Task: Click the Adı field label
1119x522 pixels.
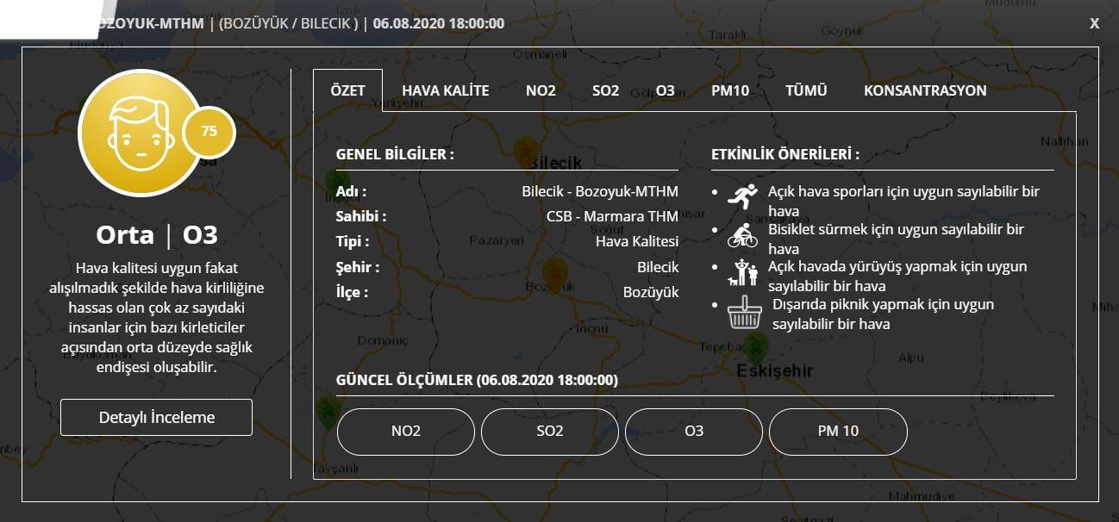Action: [351, 191]
